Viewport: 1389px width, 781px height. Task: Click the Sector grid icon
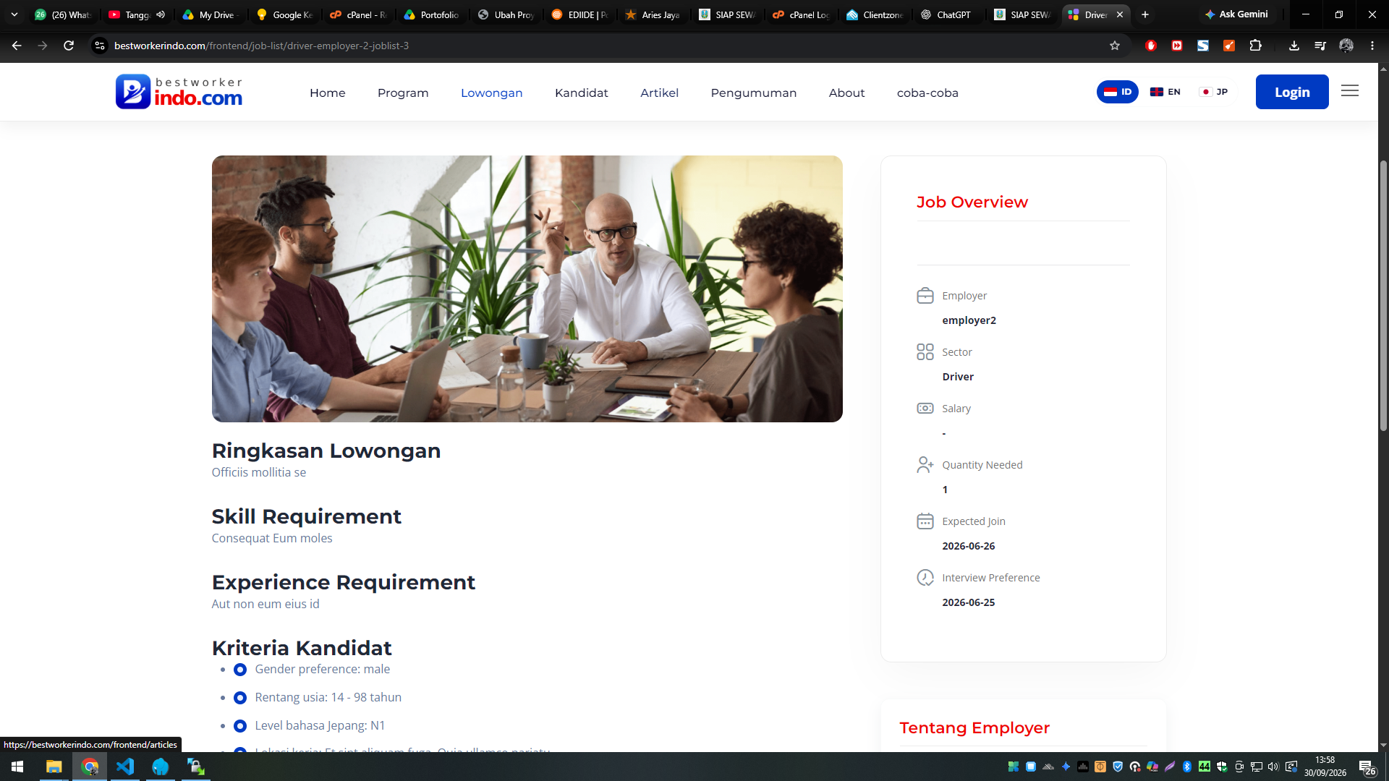[925, 352]
